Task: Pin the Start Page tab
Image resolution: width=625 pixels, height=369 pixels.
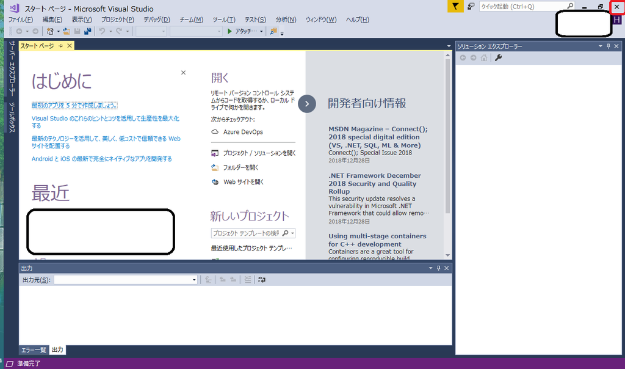Action: 60,46
